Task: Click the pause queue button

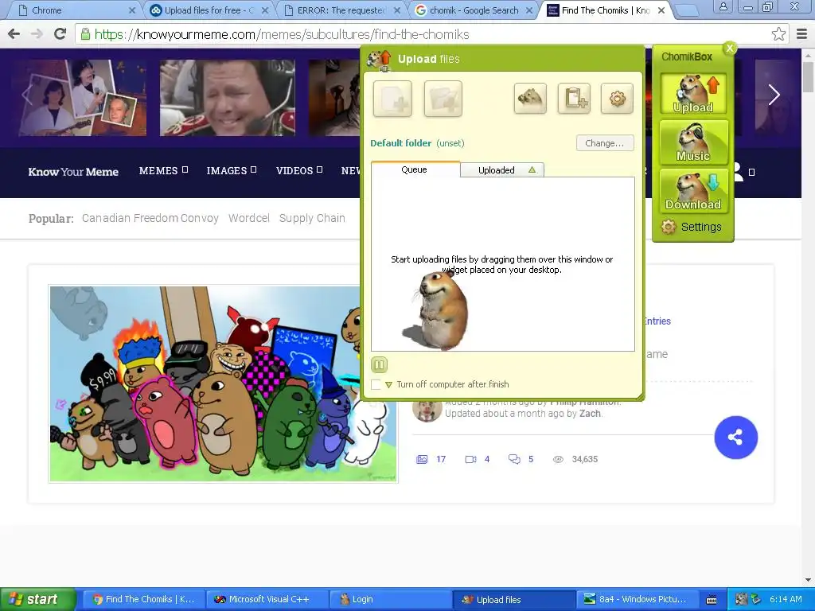Action: (x=379, y=364)
